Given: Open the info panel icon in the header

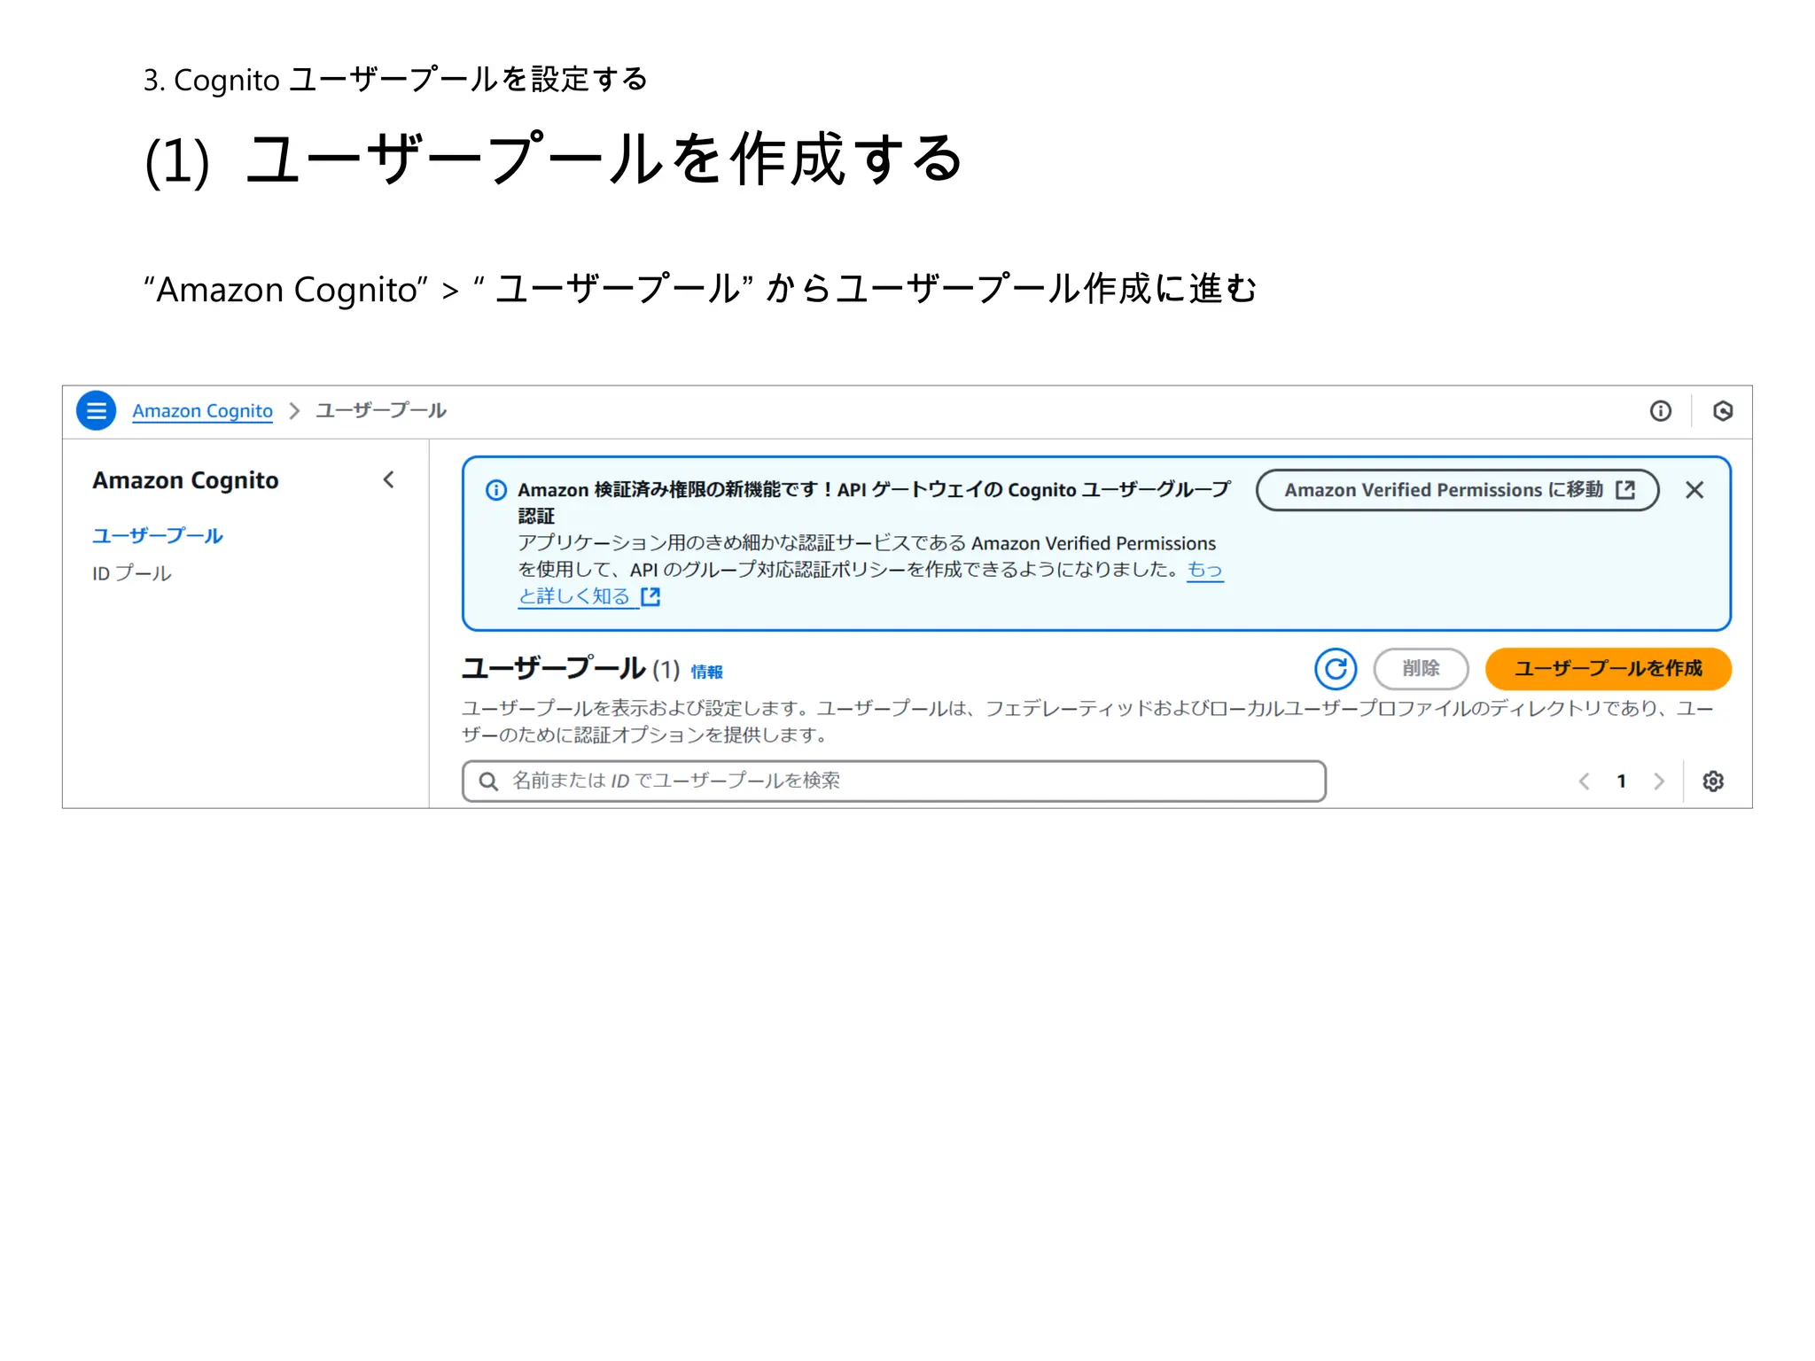Looking at the screenshot, I should coord(1660,410).
